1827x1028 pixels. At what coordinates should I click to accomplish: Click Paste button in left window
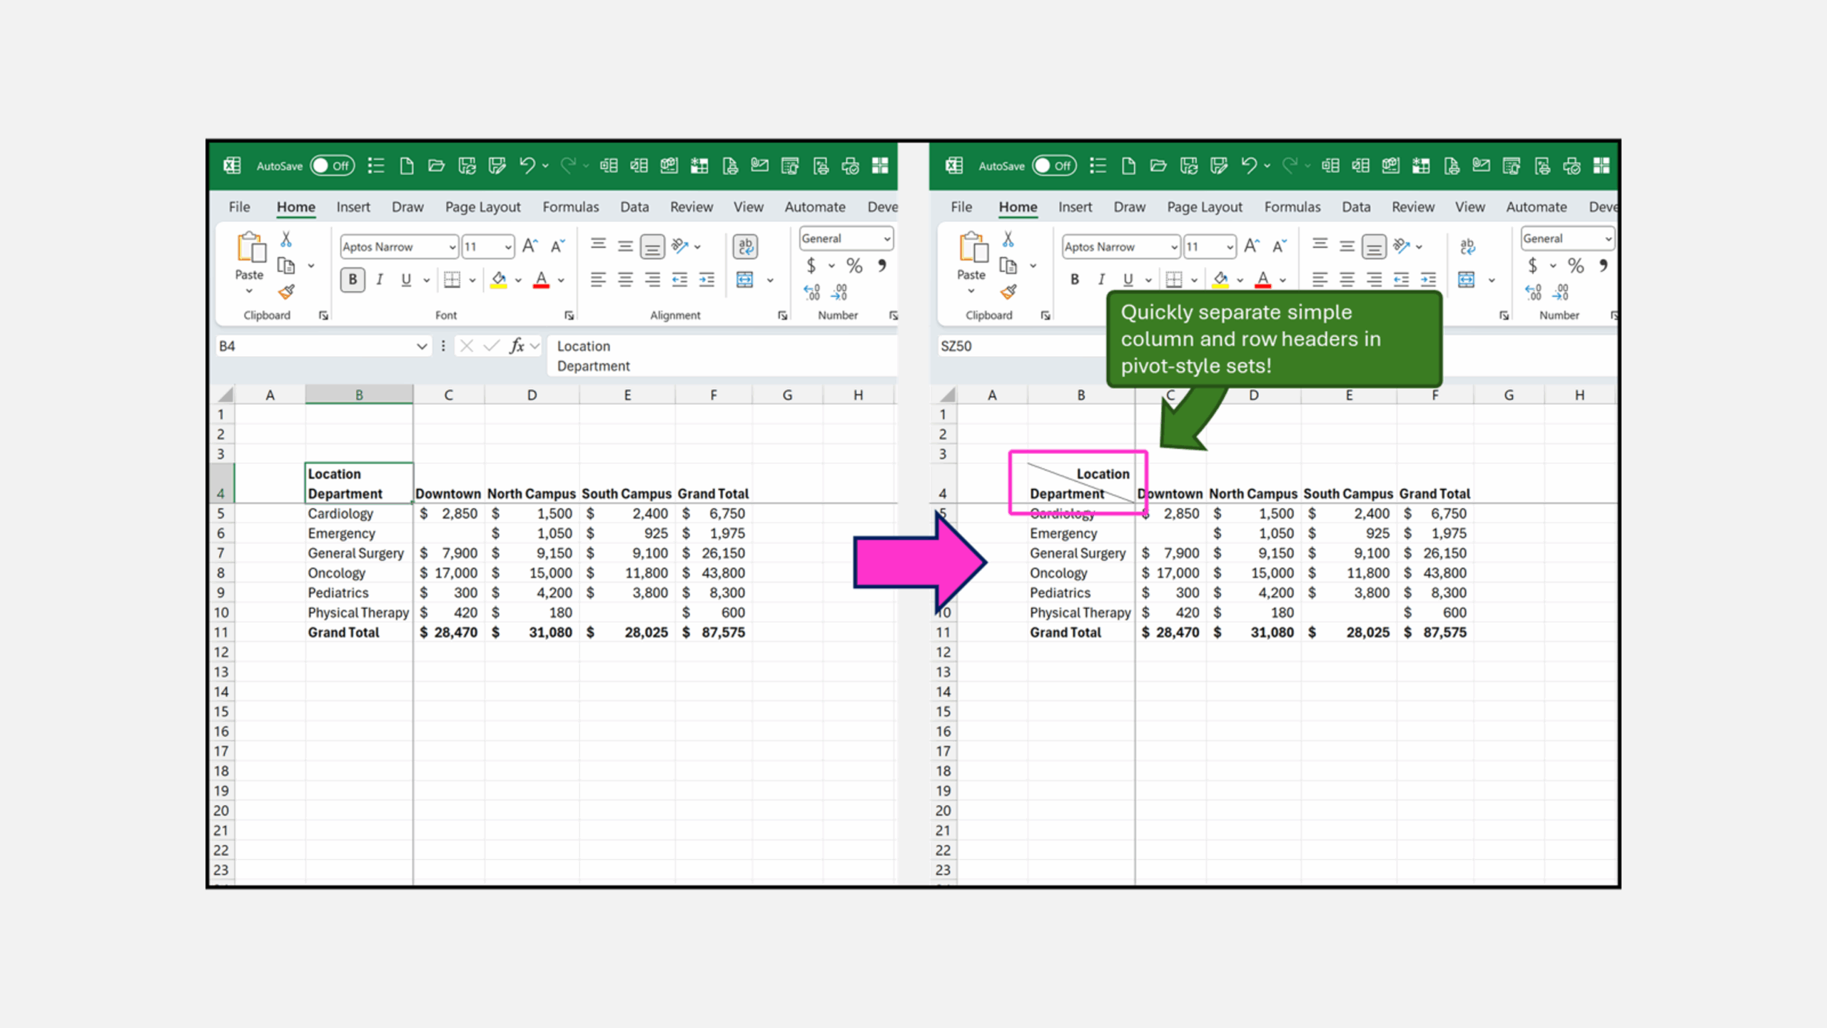tap(250, 250)
